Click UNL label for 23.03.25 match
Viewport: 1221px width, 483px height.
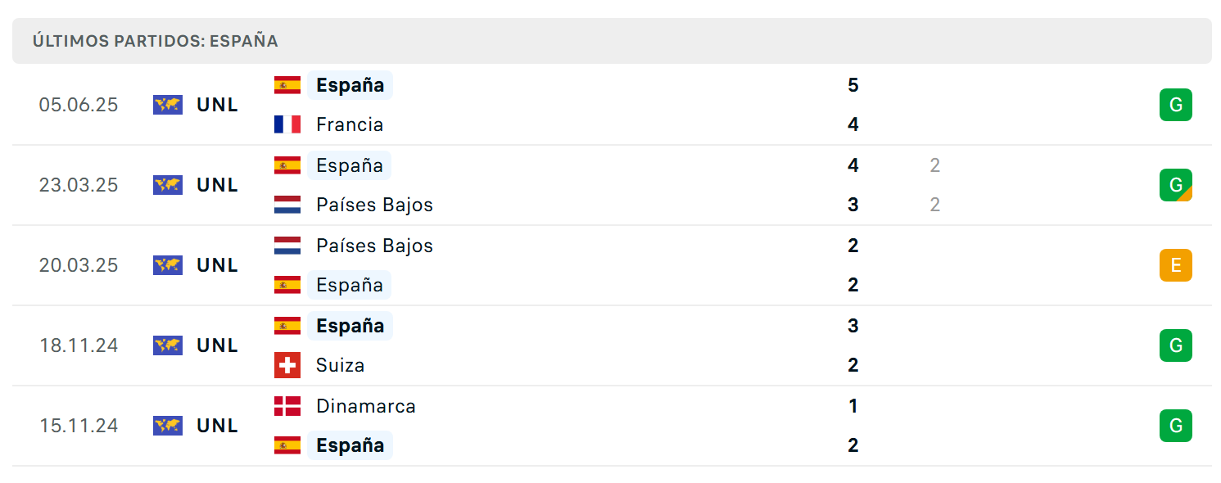tap(218, 185)
